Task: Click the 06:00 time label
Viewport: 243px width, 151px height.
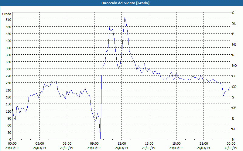Action: [x=67, y=144]
